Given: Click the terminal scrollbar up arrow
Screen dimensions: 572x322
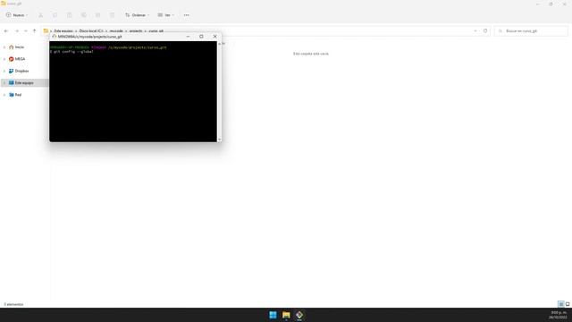Looking at the screenshot, I should tap(219, 44).
